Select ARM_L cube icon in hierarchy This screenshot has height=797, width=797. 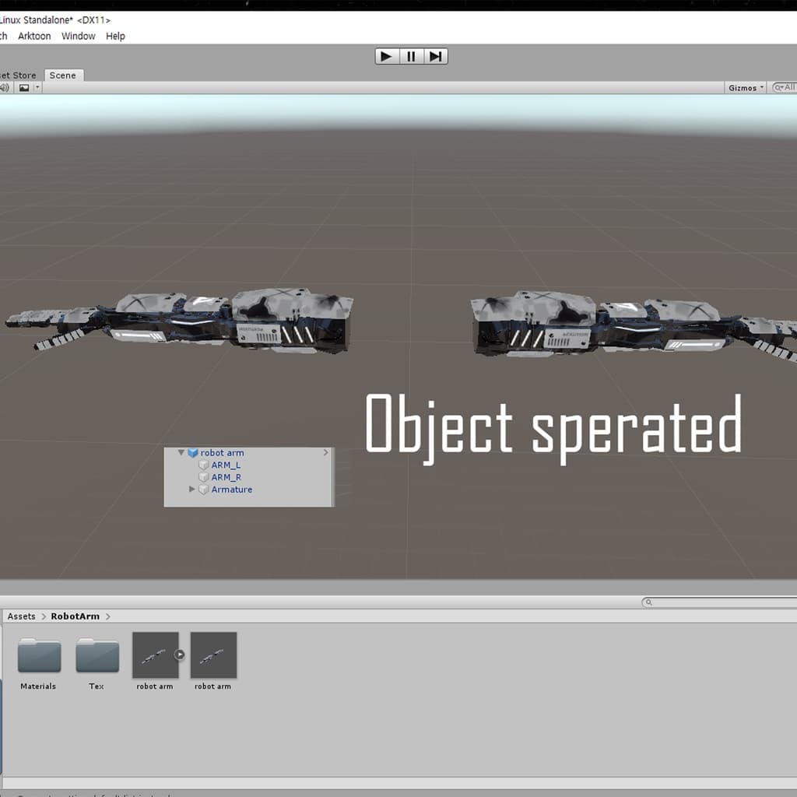pos(204,465)
